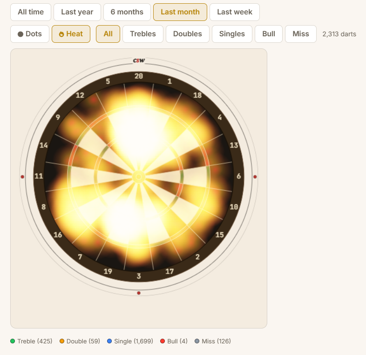Click the number 7 on the dartboard
The height and width of the screenshot is (355, 366).
80,257
